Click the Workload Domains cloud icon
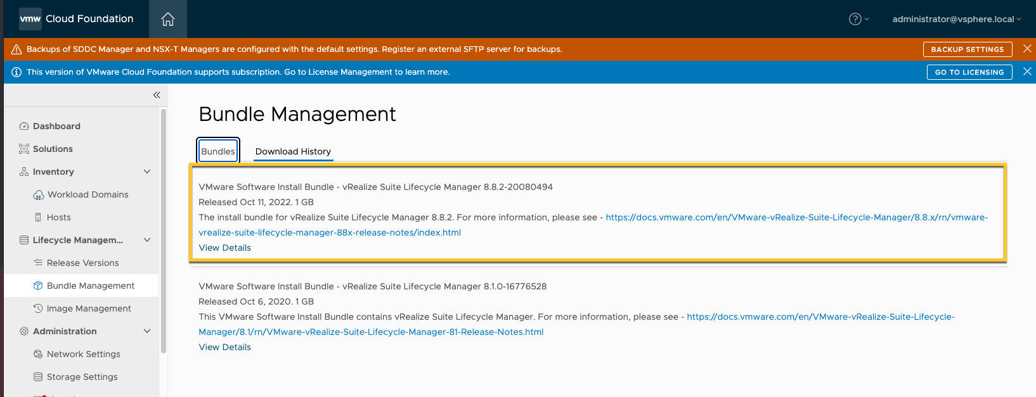 click(38, 194)
